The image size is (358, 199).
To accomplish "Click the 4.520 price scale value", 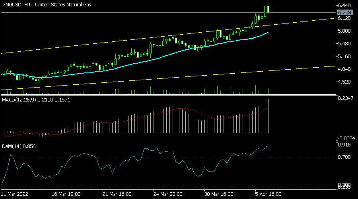I will coord(344,82).
